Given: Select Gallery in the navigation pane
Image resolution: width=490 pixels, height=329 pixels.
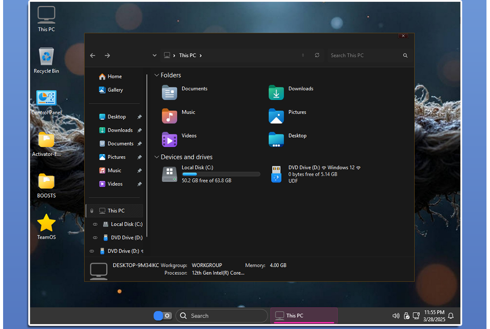Looking at the screenshot, I should click(x=115, y=90).
